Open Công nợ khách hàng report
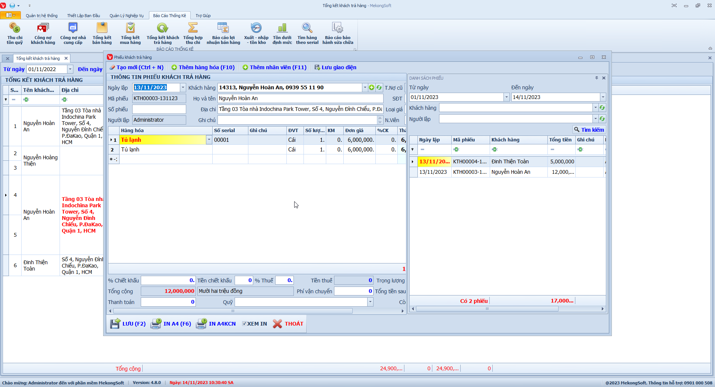The height and width of the screenshot is (387, 715). pos(43,33)
